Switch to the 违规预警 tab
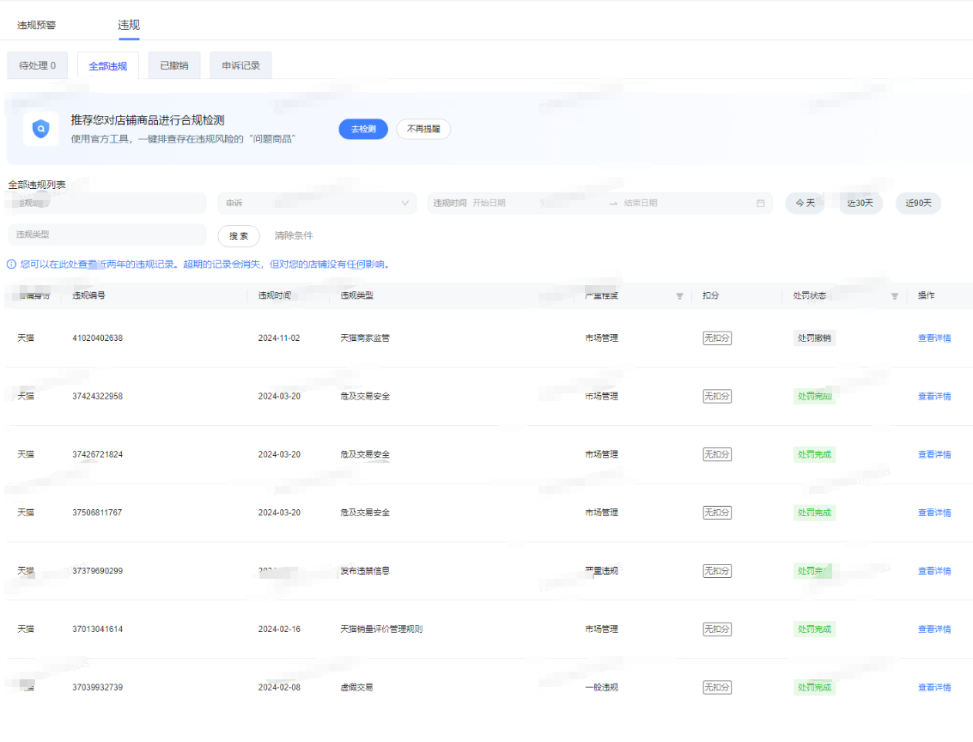Image resolution: width=973 pixels, height=742 pixels. coord(37,25)
